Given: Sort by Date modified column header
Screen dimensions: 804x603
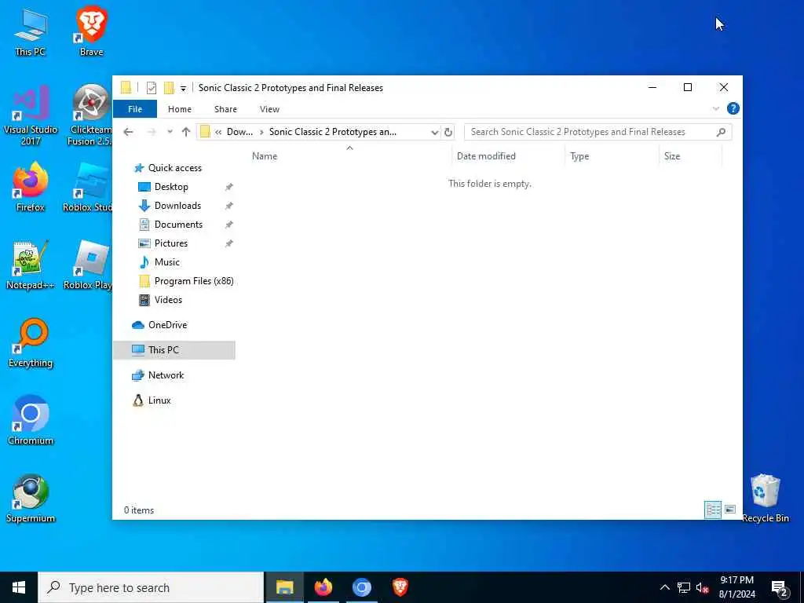Looking at the screenshot, I should [x=486, y=156].
